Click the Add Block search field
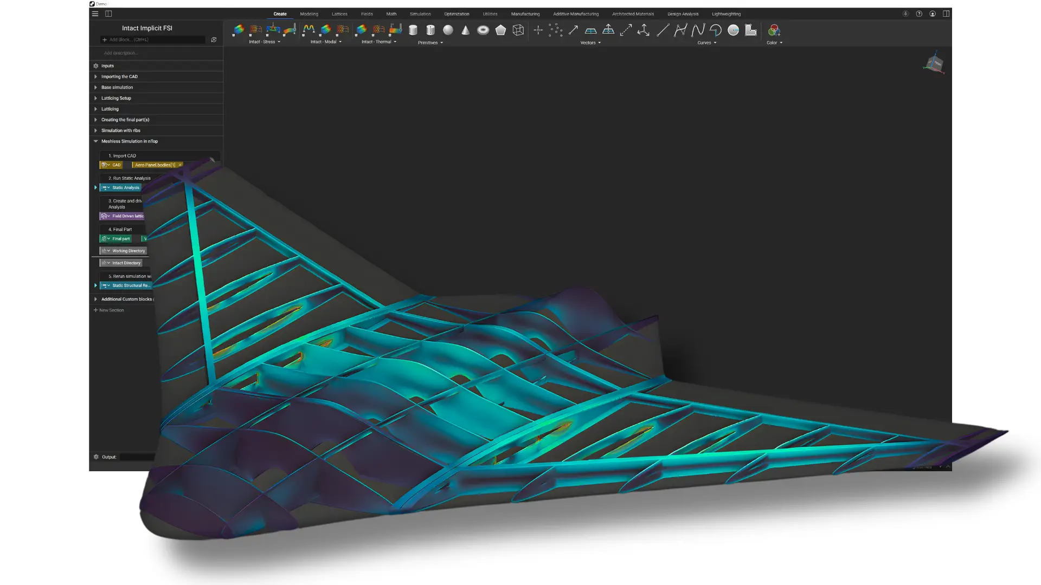The image size is (1041, 585). (x=153, y=40)
